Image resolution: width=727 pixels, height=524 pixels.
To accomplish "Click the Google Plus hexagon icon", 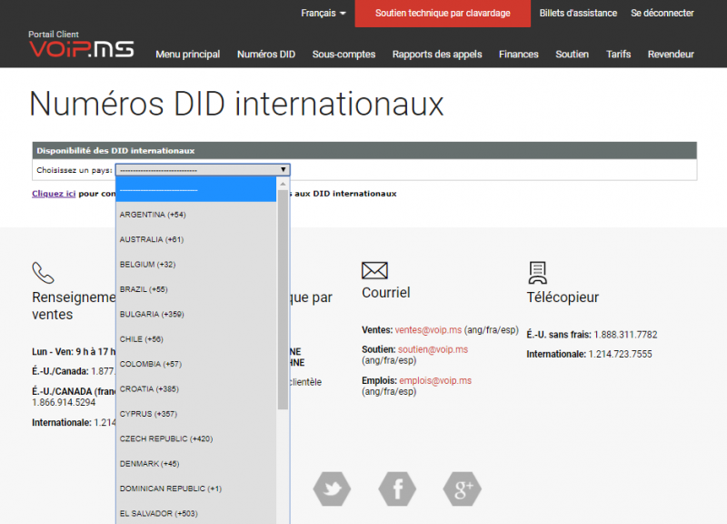I will point(463,489).
